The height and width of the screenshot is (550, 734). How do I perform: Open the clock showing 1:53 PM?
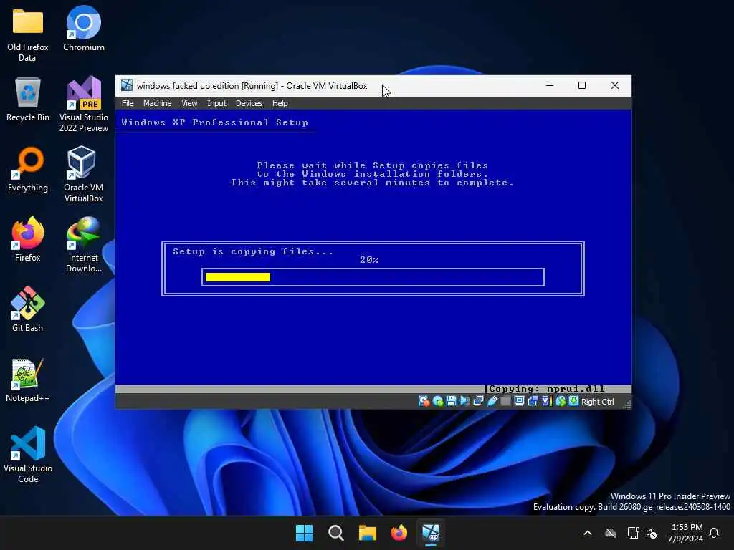click(x=686, y=533)
